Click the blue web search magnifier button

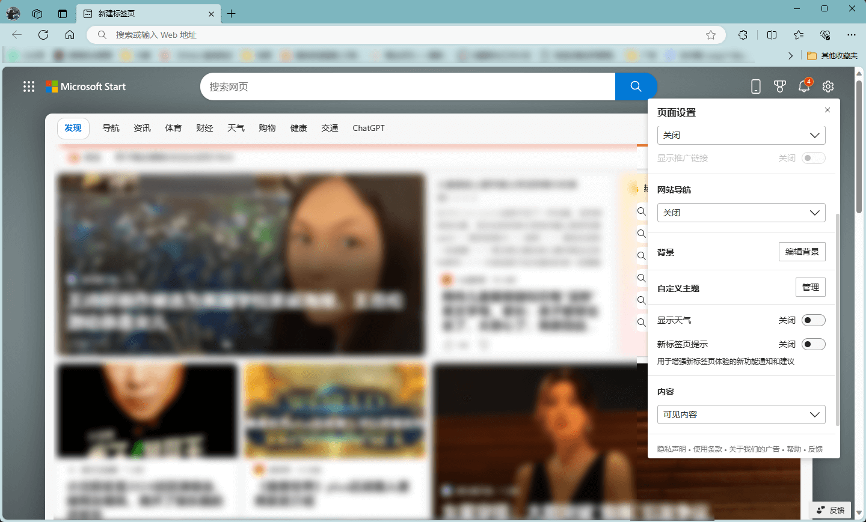(636, 86)
